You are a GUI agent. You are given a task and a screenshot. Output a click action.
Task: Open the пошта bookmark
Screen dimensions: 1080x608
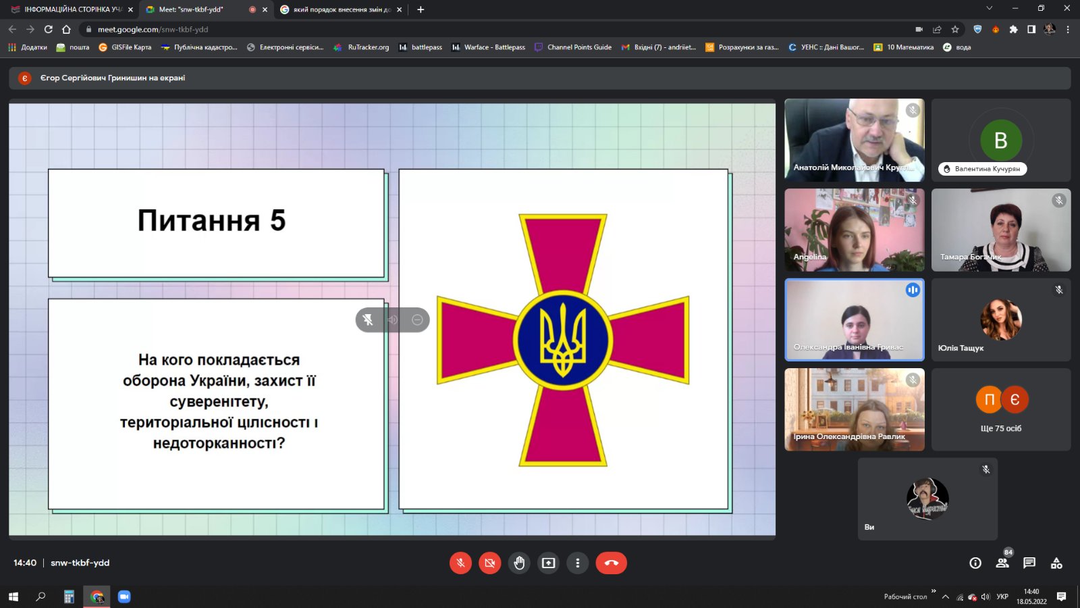tap(73, 47)
